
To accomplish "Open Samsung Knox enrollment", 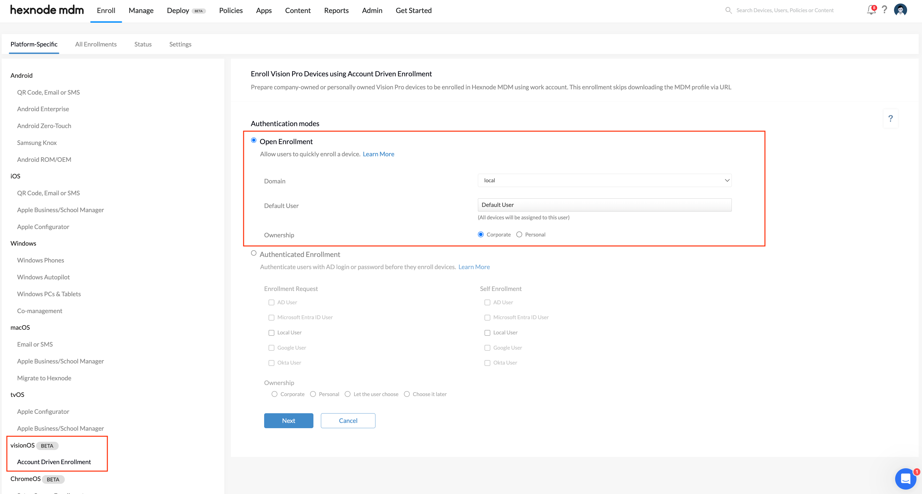I will (37, 143).
